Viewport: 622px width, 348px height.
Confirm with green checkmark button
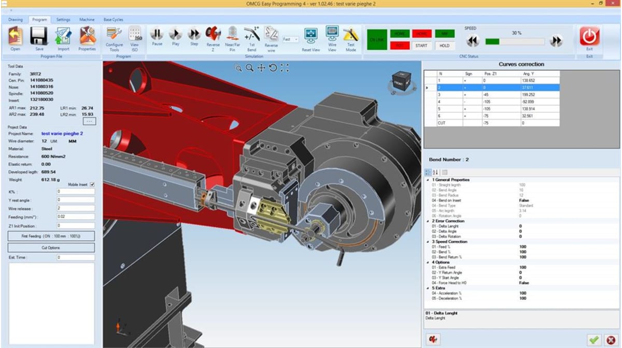(x=594, y=340)
